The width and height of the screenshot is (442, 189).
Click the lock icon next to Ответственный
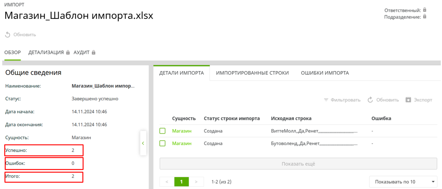click(425, 10)
